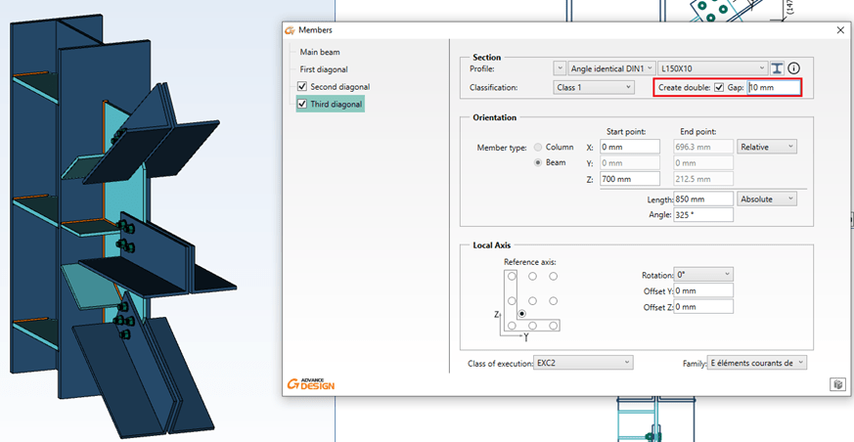
Task: Expand the EXC2 class of execution dropdown
Action: 583,363
